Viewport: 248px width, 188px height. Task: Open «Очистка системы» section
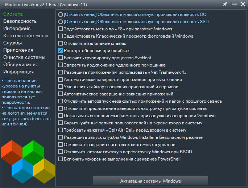point(24,57)
